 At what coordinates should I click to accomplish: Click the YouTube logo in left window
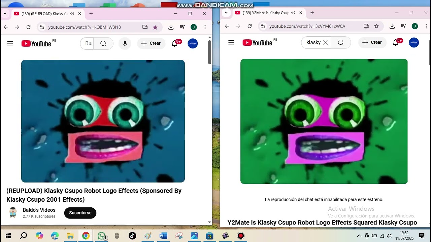(x=36, y=43)
